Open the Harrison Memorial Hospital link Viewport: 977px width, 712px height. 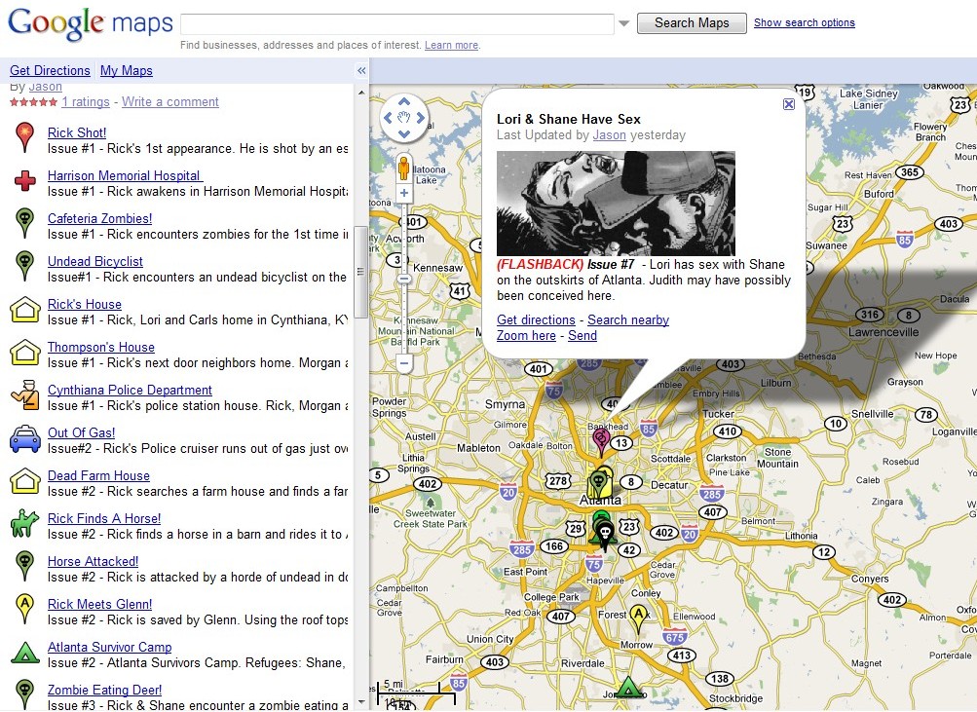click(x=126, y=175)
